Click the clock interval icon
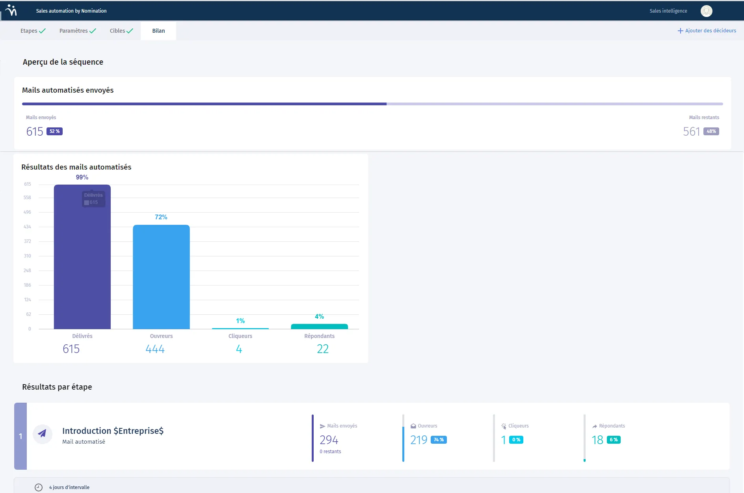Viewport: 744px width, 493px height. 39,487
